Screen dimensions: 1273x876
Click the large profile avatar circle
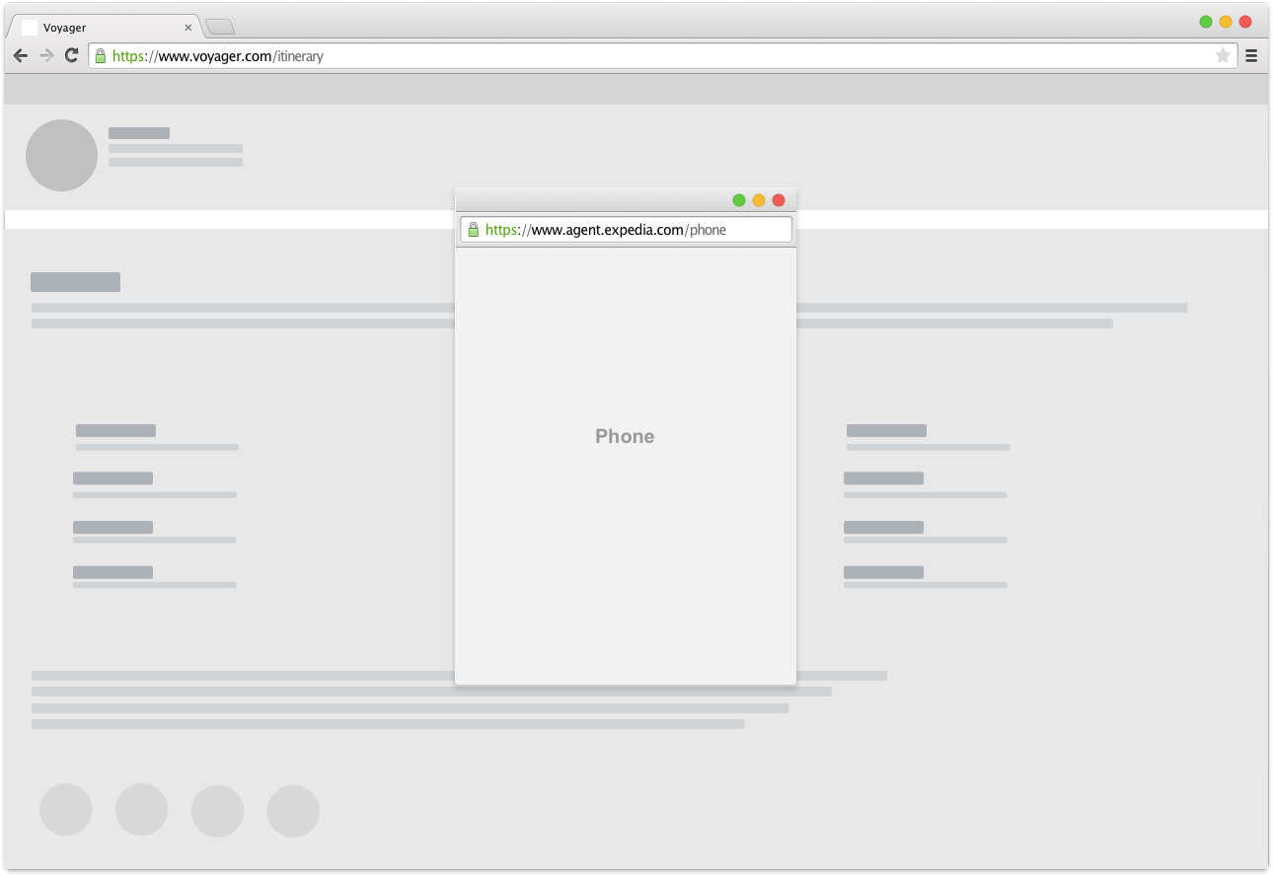61,155
